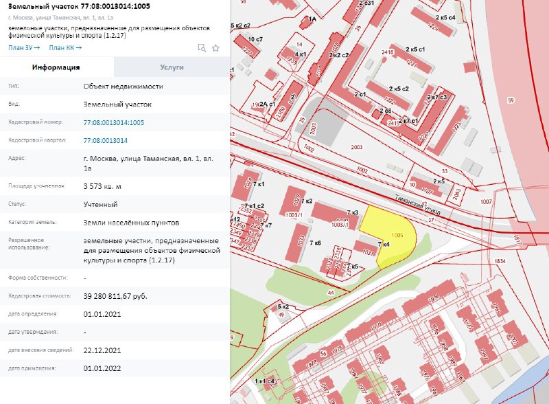
Task: Open cadastral quarter 77:08:0013014 link
Action: pos(106,141)
